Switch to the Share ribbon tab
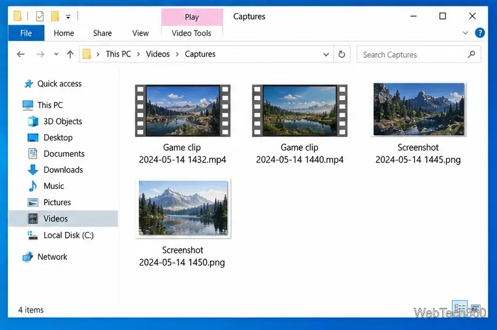Image resolution: width=497 pixels, height=330 pixels. point(102,33)
